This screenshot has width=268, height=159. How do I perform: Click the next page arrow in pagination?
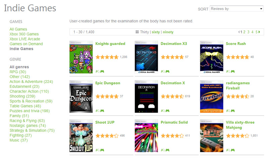259,32
